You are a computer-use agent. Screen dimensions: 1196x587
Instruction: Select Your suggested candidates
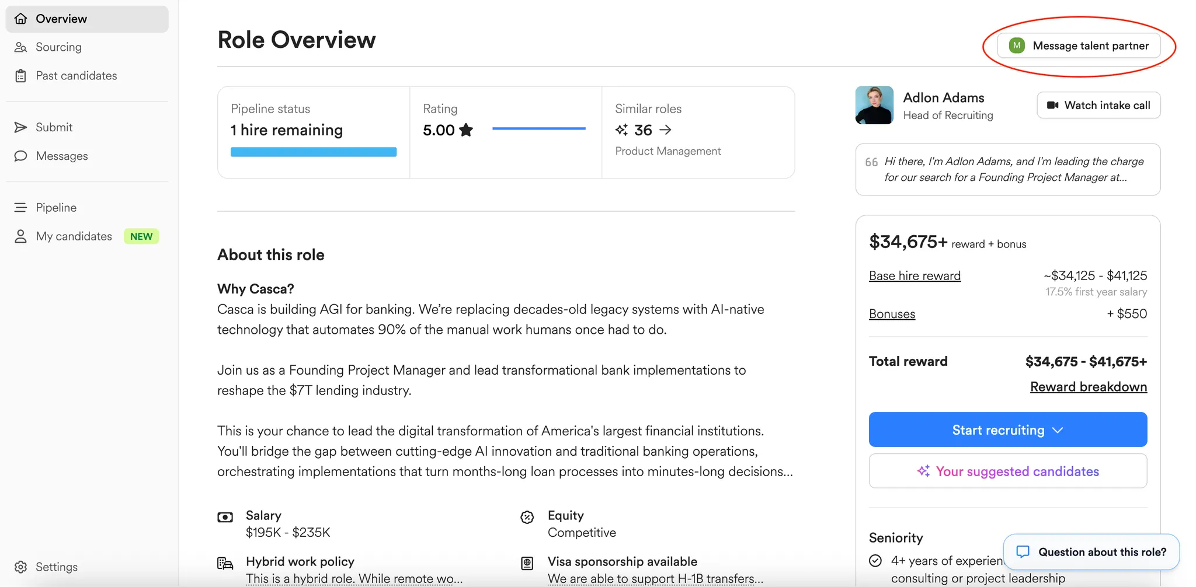[x=1007, y=471]
